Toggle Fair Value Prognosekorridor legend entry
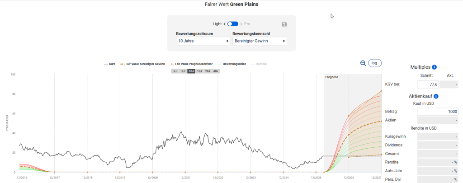This screenshot has height=183, width=463. [192, 64]
